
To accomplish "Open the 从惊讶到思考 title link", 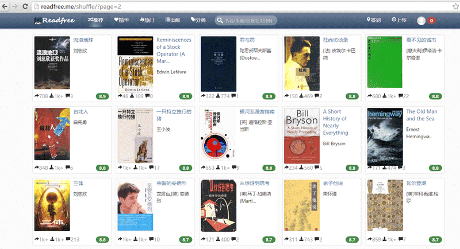I will pyautogui.click(x=255, y=183).
